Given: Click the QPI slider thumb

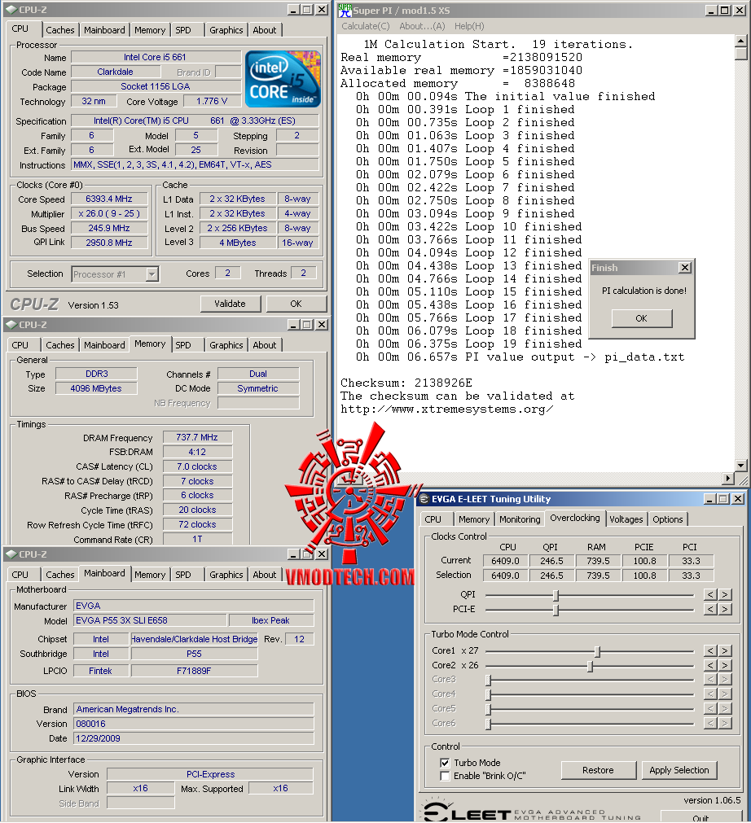Looking at the screenshot, I should click(556, 595).
